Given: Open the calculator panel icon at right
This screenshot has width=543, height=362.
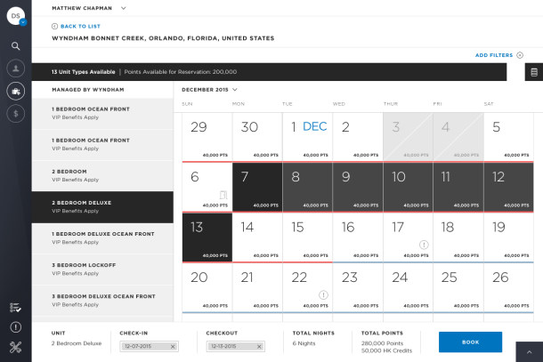Looking at the screenshot, I should click(x=534, y=72).
